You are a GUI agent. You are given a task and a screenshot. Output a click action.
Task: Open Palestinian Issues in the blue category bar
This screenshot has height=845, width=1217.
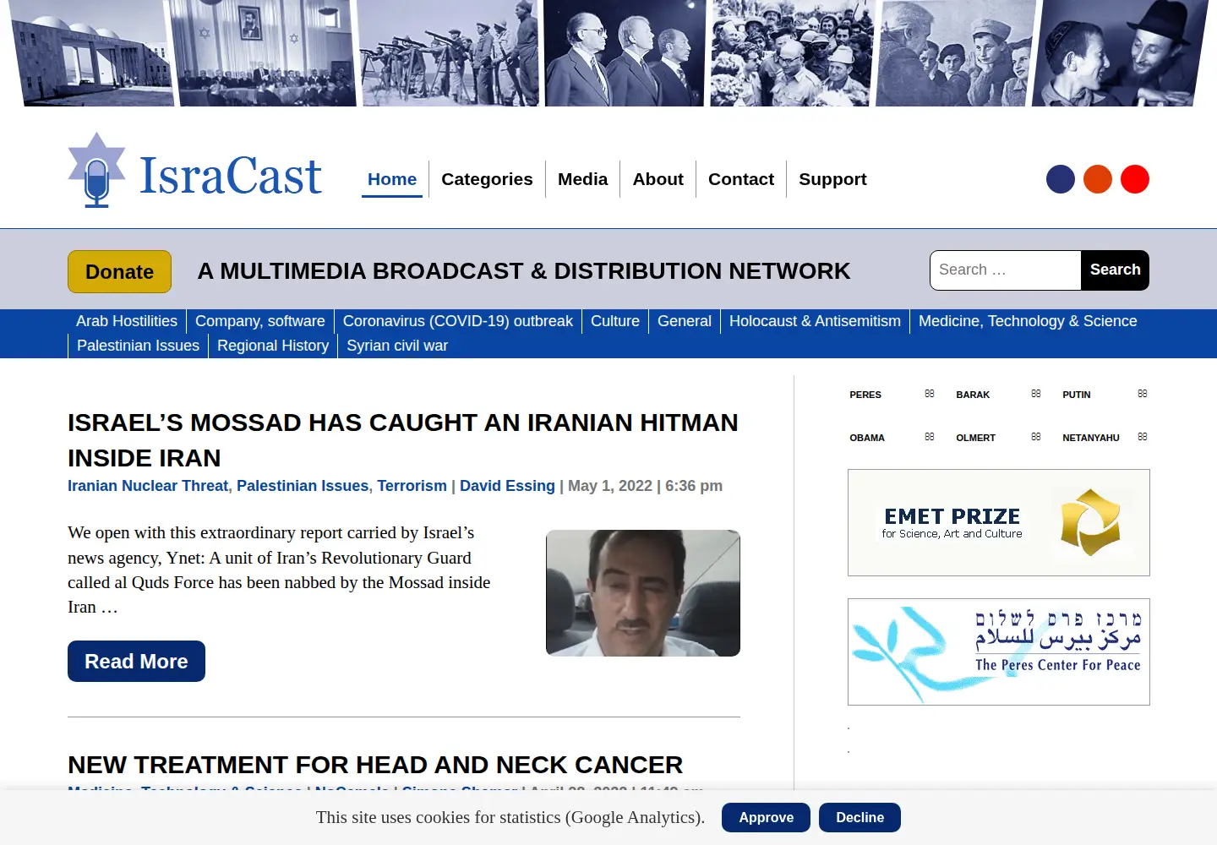[138, 346]
